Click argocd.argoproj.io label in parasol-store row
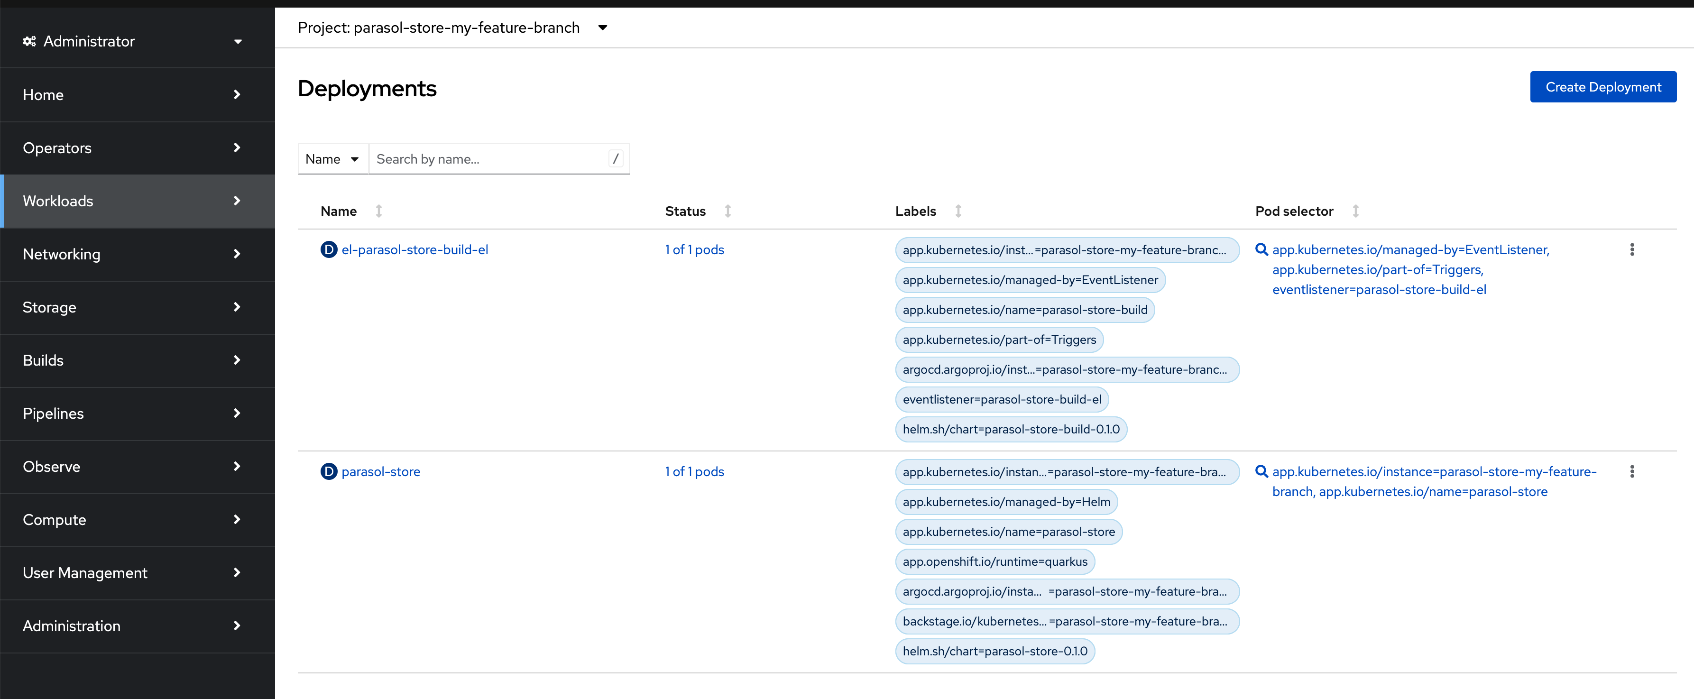Viewport: 1694px width, 699px height. pos(1067,592)
